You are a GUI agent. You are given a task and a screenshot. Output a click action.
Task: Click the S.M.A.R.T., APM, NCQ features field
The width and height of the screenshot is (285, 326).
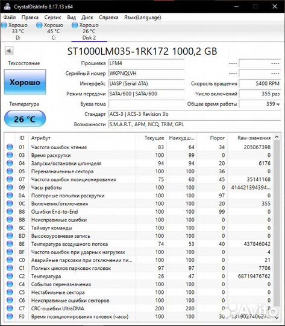(x=195, y=124)
